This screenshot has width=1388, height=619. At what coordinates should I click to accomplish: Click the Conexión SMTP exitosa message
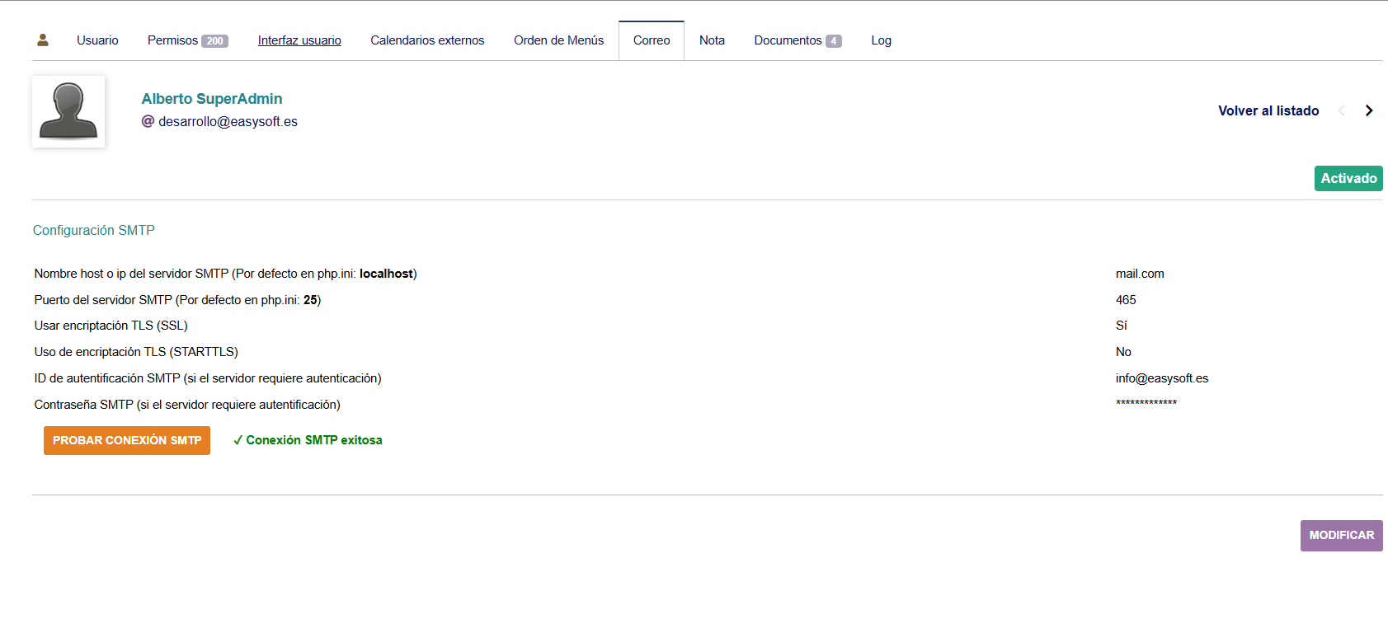(308, 440)
